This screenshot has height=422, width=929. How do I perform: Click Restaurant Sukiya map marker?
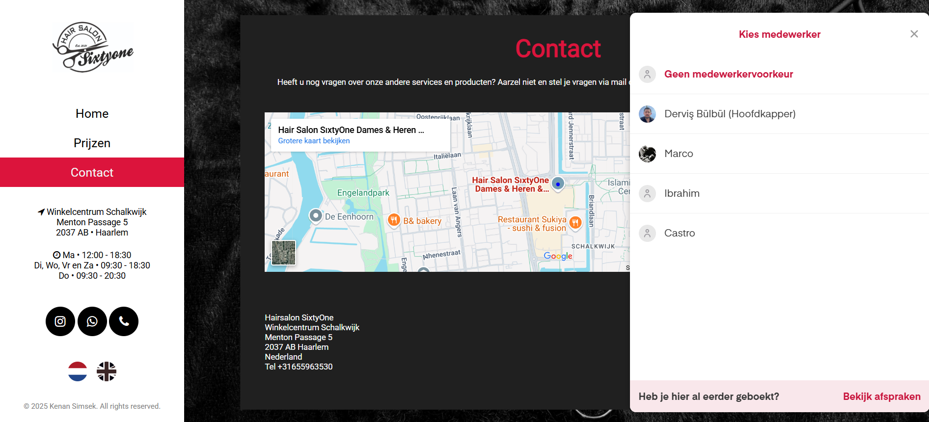[x=575, y=223]
